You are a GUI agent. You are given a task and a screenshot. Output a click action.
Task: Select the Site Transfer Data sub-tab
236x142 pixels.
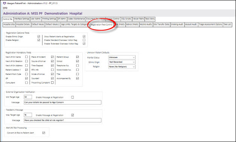pyautogui.click(x=161, y=25)
